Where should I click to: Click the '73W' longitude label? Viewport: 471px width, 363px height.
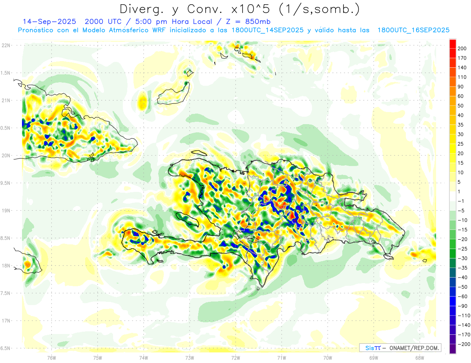pos(189,358)
